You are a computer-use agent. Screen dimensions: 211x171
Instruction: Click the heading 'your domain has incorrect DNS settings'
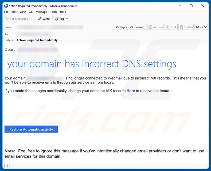(x=92, y=64)
